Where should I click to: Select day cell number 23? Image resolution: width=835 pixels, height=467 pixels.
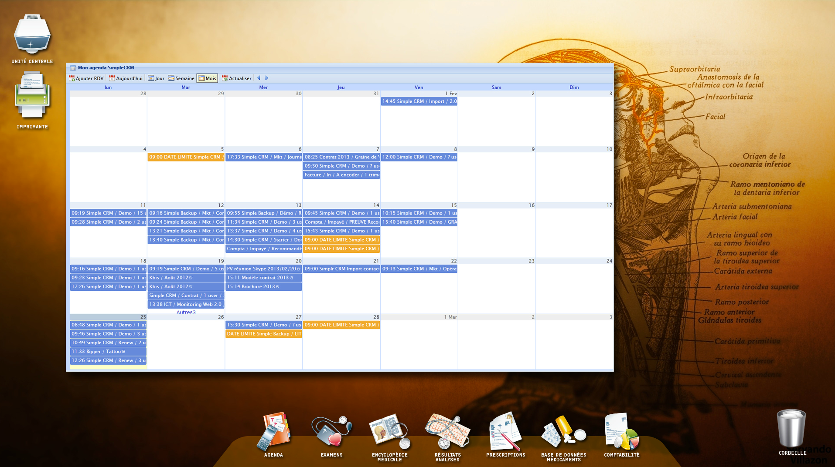497,286
